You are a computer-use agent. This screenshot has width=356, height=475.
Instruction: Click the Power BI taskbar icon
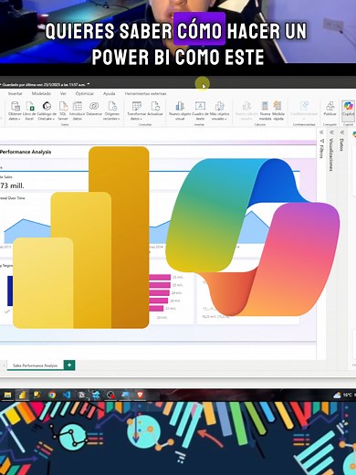(x=22, y=395)
